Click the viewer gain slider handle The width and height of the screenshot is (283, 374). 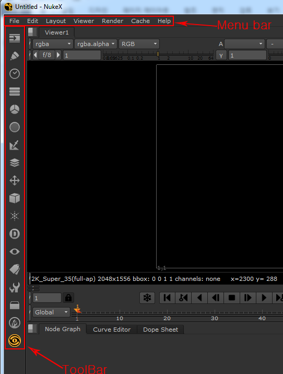click(x=158, y=54)
